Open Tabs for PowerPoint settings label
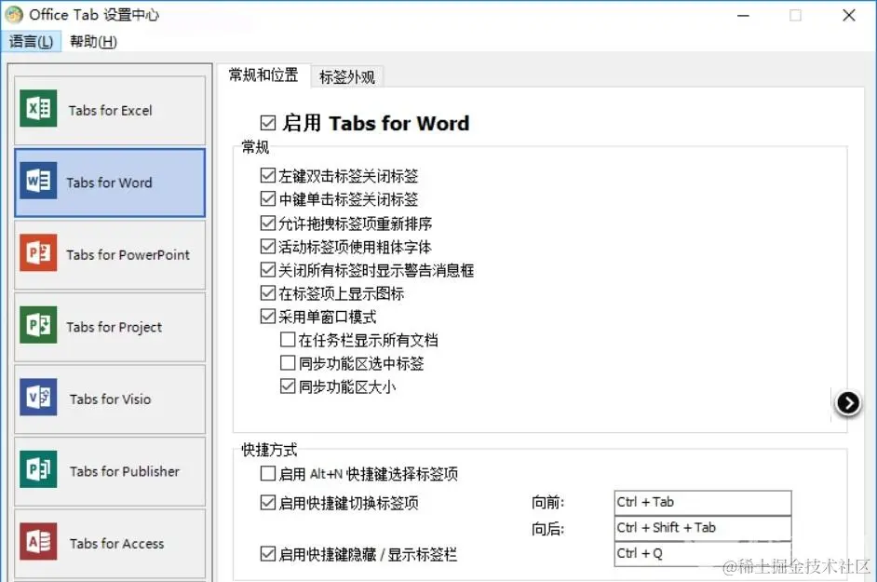The image size is (877, 582). [x=128, y=254]
